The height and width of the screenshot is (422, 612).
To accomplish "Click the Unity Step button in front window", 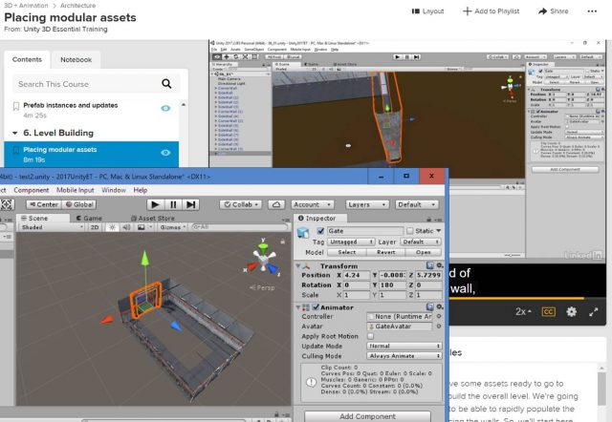I will (x=191, y=204).
